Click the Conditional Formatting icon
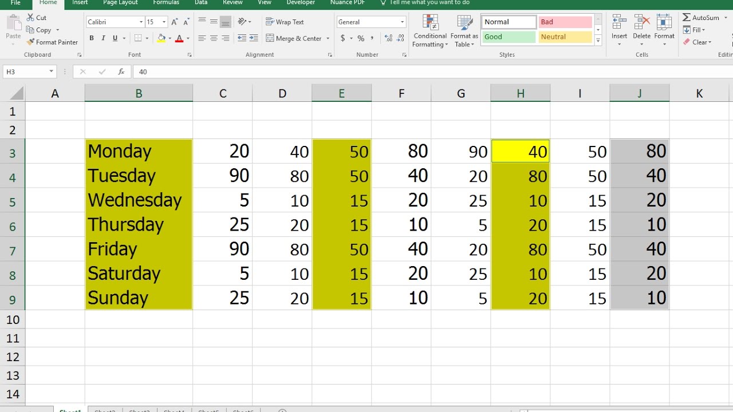733x412 pixels. click(430, 23)
